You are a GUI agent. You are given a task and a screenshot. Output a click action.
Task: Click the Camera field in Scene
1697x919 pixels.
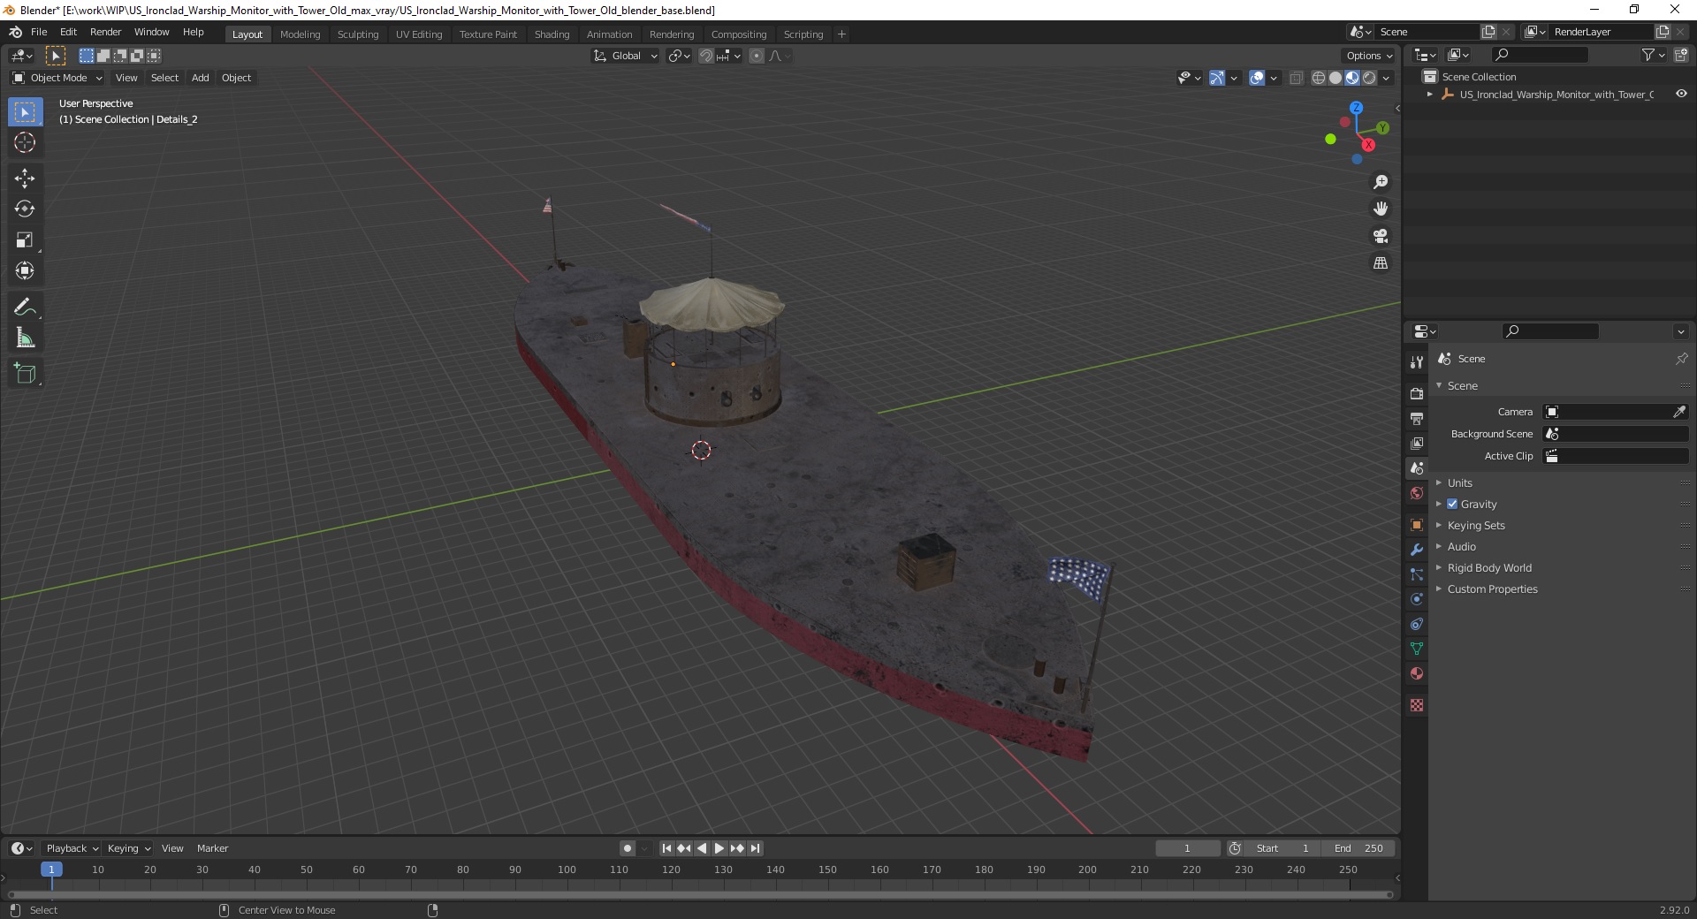click(1616, 412)
